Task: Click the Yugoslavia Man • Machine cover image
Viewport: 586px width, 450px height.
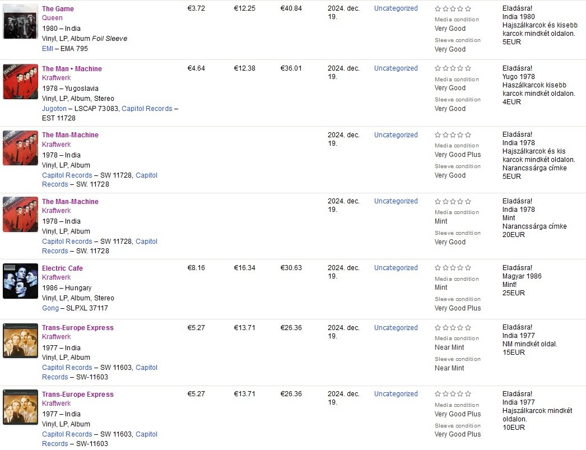Action: point(20,81)
